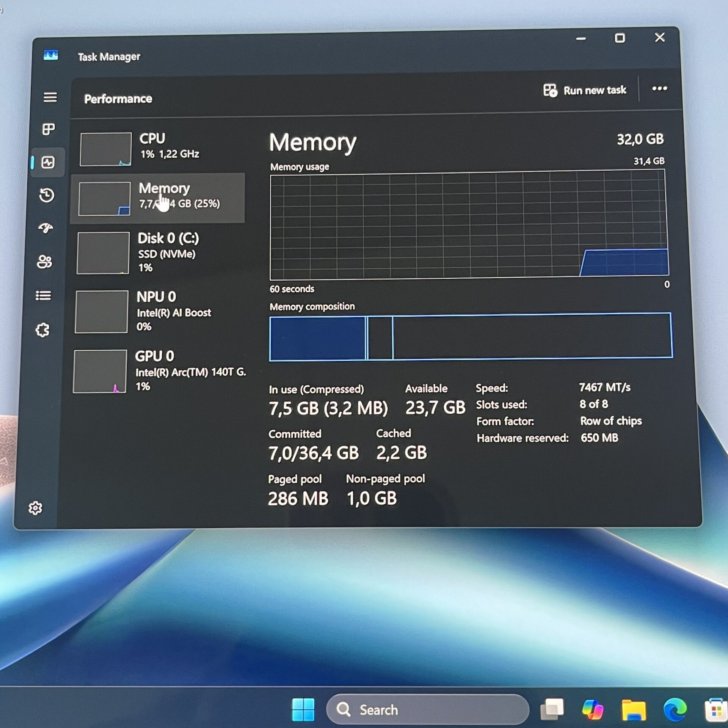Open Task Manager settings gear

point(35,508)
